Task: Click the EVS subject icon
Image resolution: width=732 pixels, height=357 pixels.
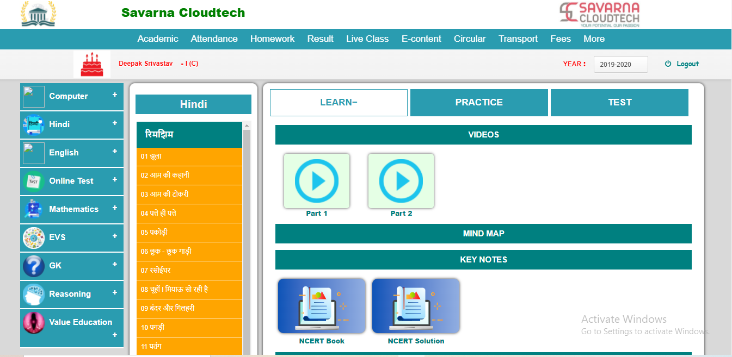Action: click(x=34, y=237)
